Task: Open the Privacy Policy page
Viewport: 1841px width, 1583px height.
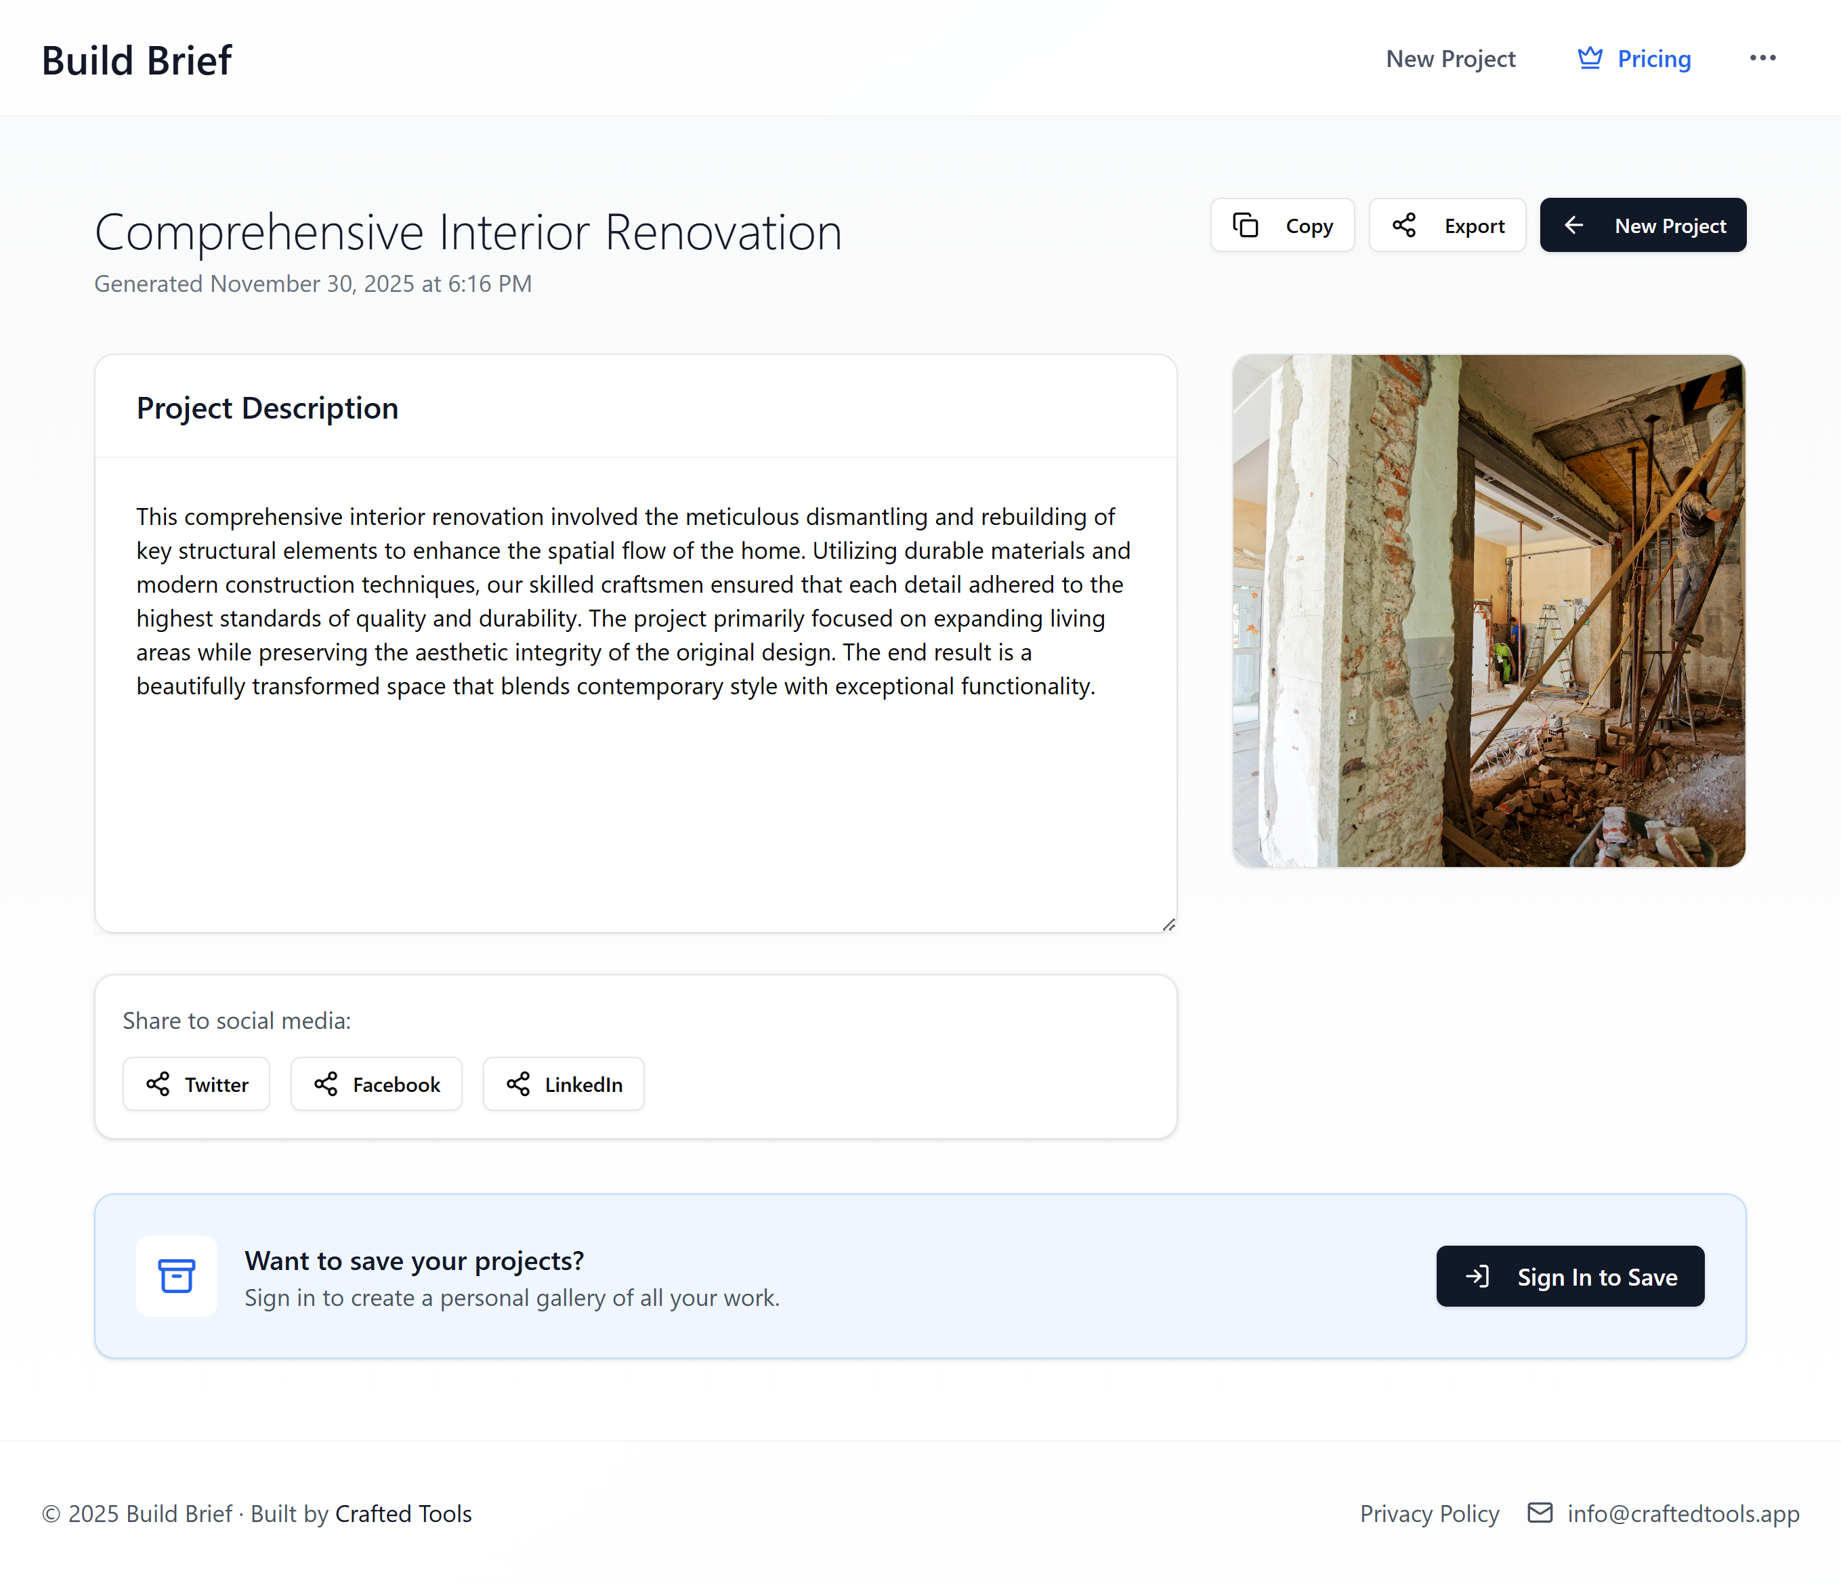Action: [x=1430, y=1514]
